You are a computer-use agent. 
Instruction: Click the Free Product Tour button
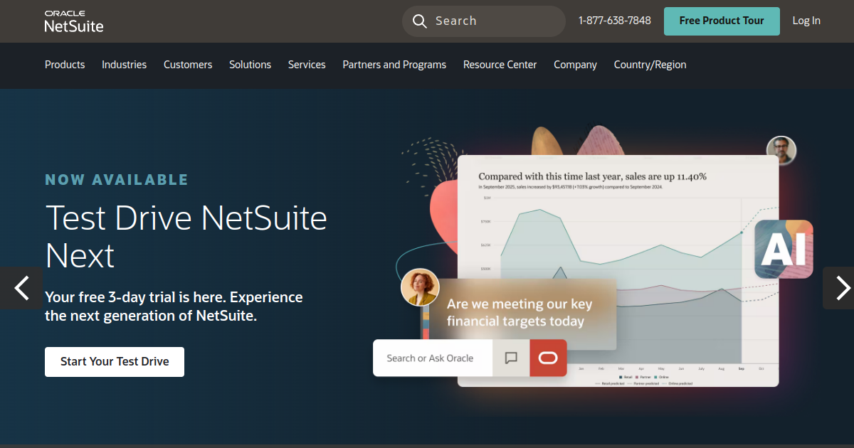[722, 21]
